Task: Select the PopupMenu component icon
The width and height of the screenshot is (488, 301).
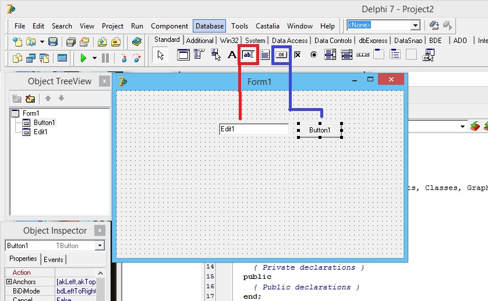Action: coord(215,55)
